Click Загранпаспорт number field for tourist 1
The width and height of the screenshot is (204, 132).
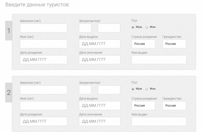pos(109,28)
